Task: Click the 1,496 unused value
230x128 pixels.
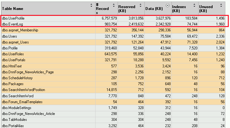Action: pos(220,18)
